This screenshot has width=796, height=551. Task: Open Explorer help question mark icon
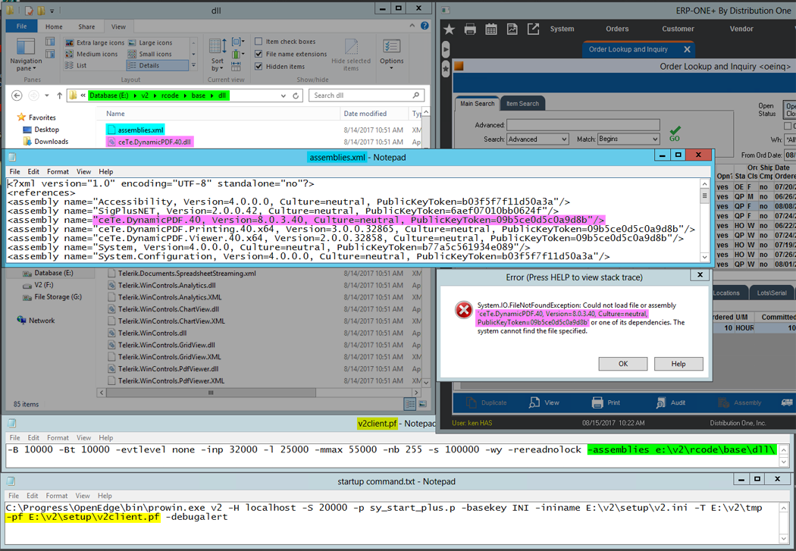(425, 26)
